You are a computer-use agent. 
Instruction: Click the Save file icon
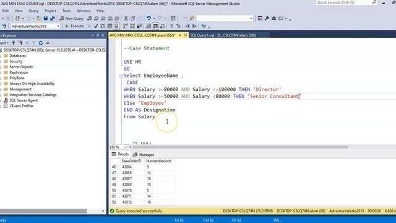click(46, 18)
